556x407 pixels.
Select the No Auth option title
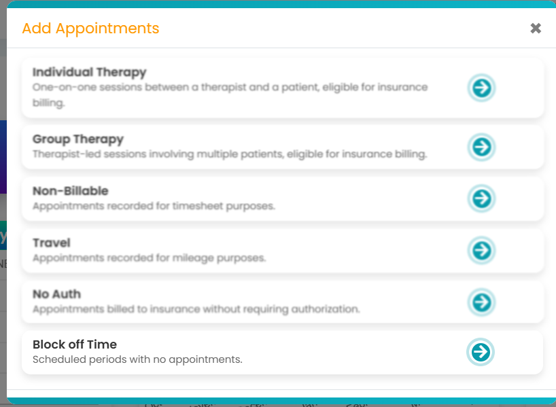point(56,294)
